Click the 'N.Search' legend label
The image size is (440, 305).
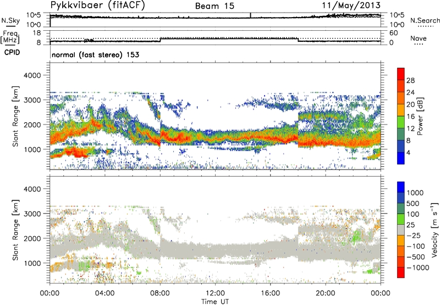tap(425, 20)
